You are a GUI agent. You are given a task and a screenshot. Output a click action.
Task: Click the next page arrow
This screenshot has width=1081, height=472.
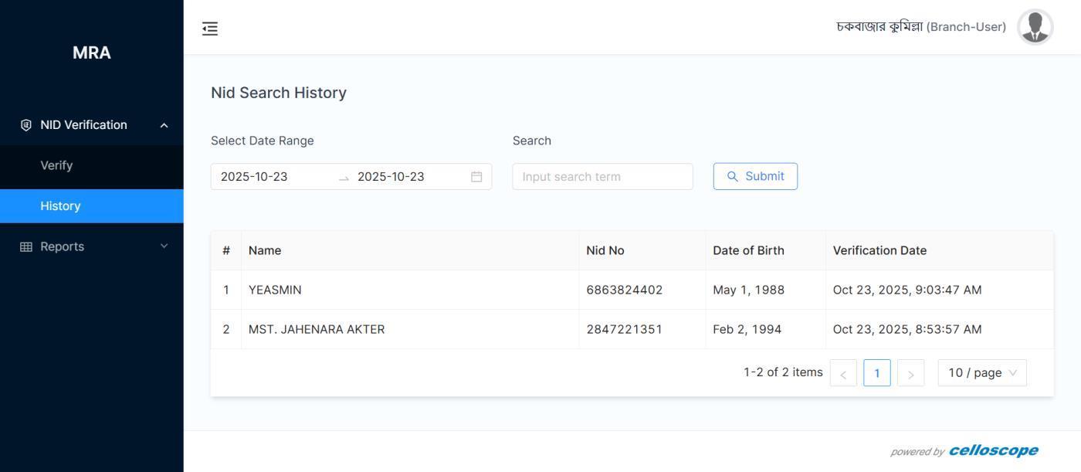(x=910, y=374)
